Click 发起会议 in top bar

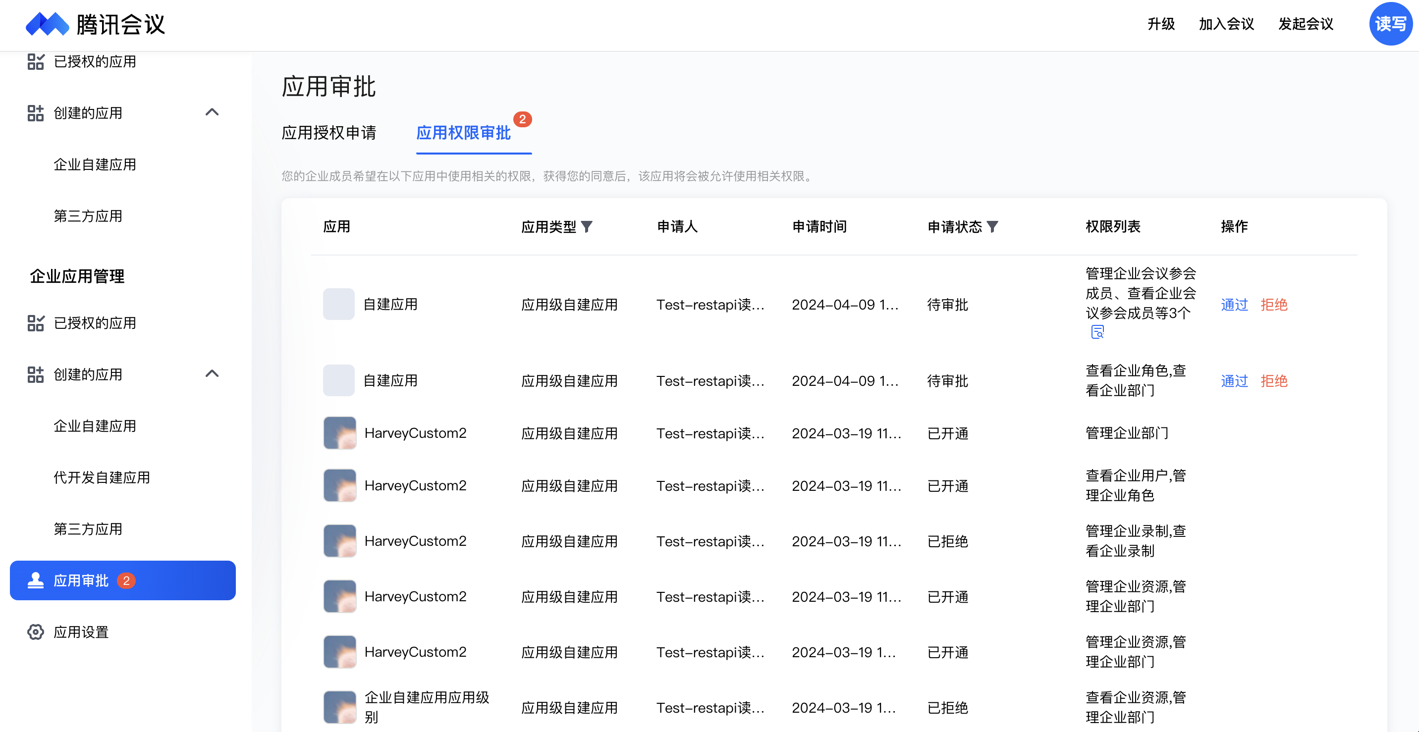click(x=1306, y=24)
